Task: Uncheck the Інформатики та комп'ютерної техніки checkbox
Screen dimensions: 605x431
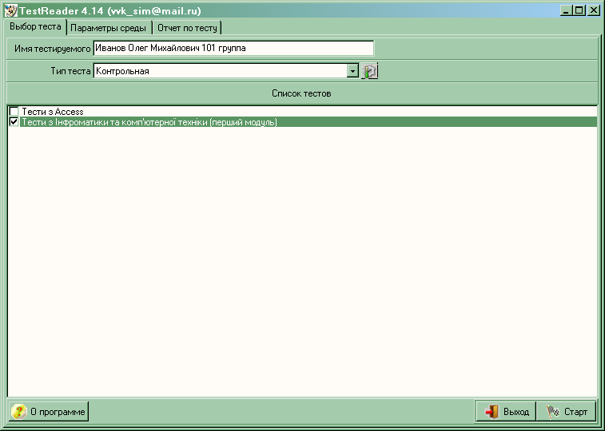Action: click(x=14, y=122)
